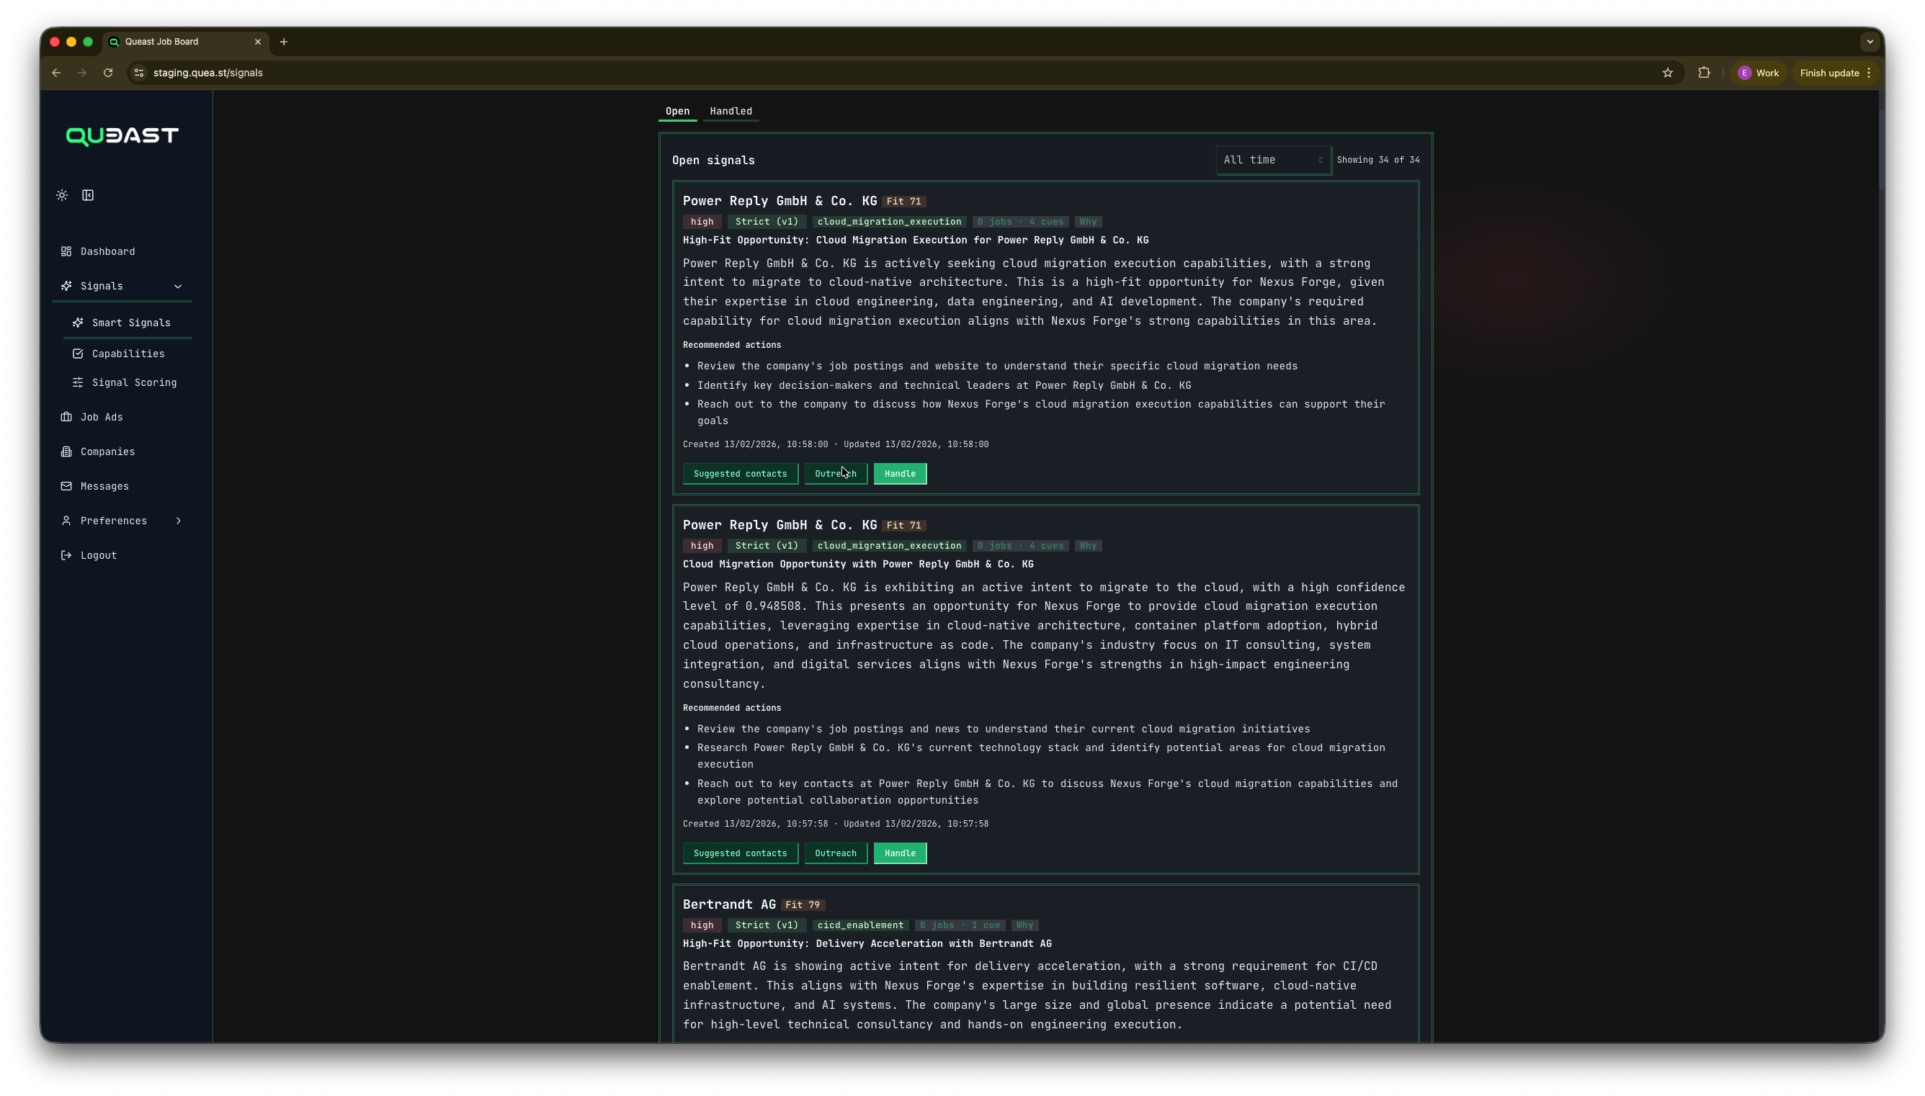Click the Logout option

[97, 554]
